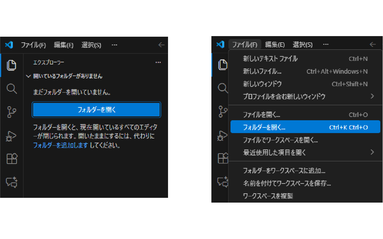Screen dimensions: 383x239
Task: Expand プロファイルを含む新しいウィンドウ submenu
Action: click(305, 96)
